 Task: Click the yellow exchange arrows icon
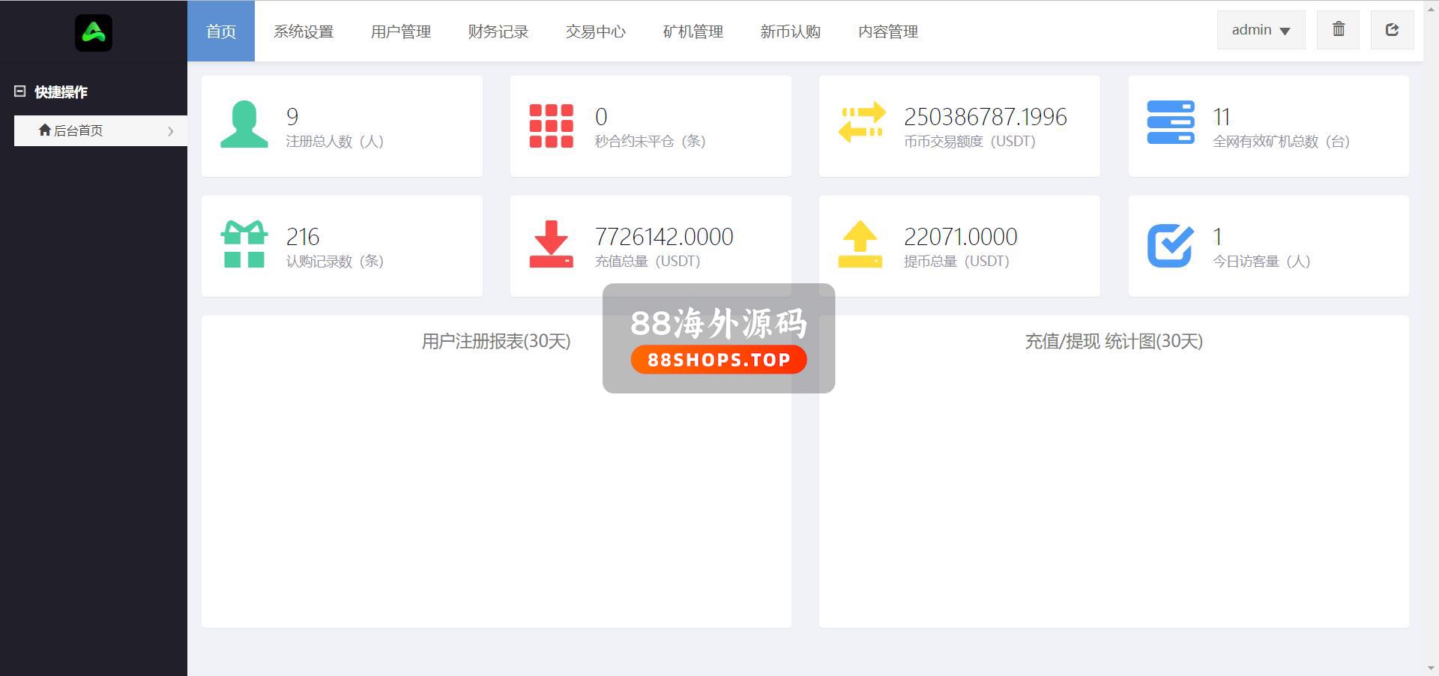click(x=861, y=124)
